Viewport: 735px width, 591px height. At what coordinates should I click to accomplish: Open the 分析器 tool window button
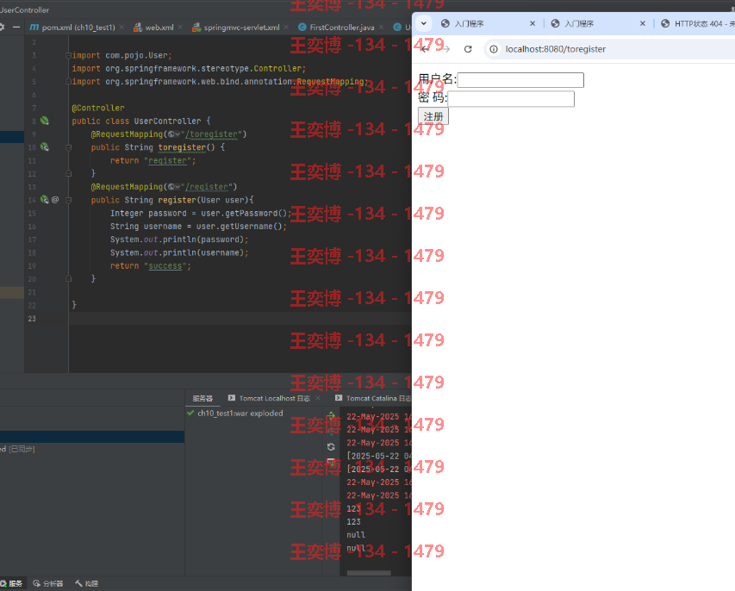click(47, 583)
